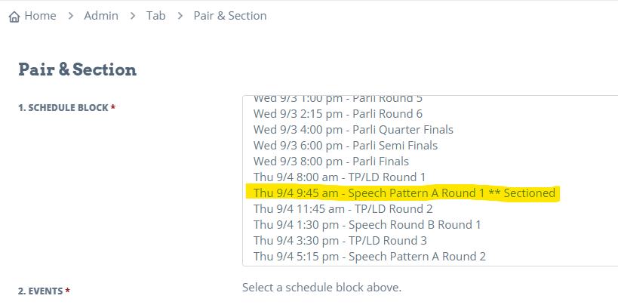Select Wed 9/3 1:00 pm Parli Round 5
This screenshot has width=618, height=308.
[430, 99]
